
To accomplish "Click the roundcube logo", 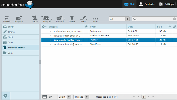I will coord(17,4).
